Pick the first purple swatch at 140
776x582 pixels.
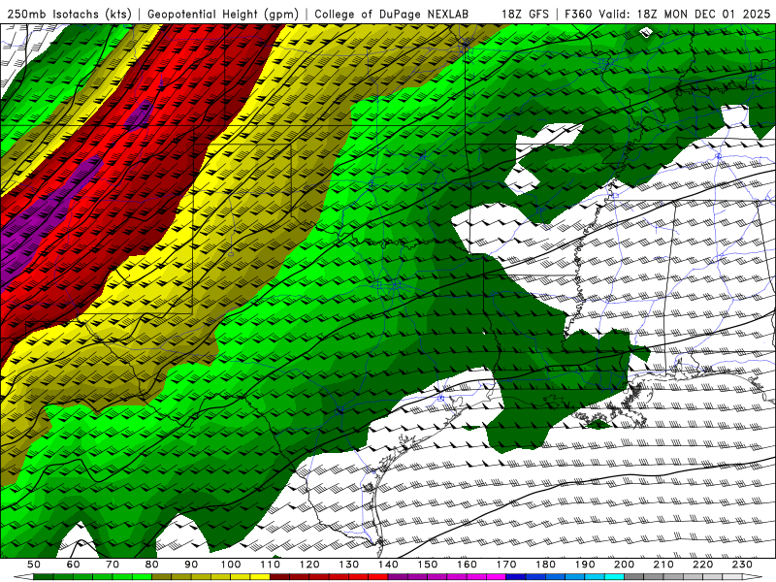tap(398, 576)
